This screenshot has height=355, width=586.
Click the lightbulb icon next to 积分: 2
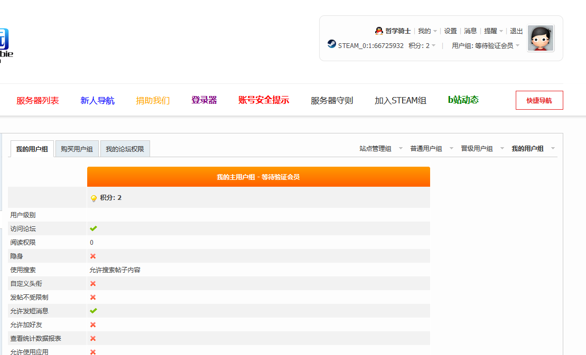(x=94, y=198)
